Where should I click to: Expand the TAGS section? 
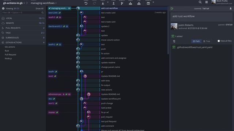point(23,33)
